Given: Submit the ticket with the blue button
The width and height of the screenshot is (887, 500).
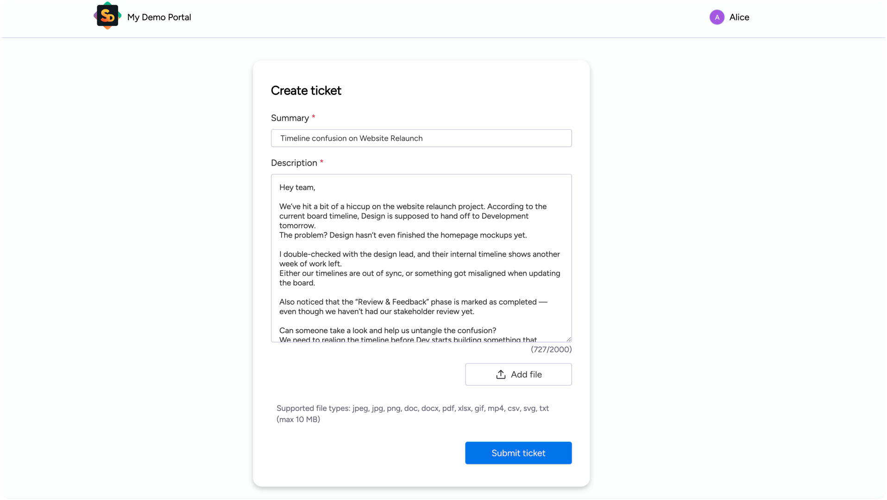Looking at the screenshot, I should [518, 453].
